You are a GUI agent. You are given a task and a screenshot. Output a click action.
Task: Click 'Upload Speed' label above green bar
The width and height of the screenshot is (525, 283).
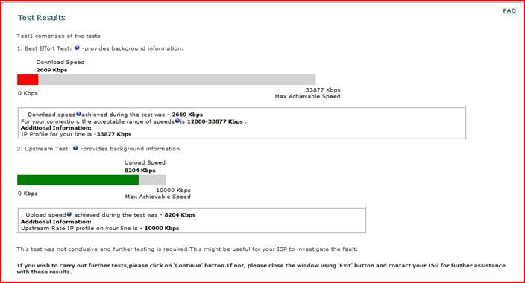(145, 162)
